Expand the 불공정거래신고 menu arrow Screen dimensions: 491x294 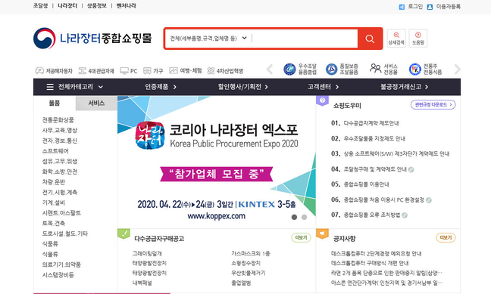[x=427, y=87]
